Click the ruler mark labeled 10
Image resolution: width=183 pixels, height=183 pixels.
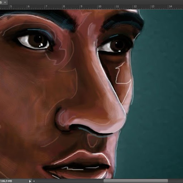click(x=100, y=6)
